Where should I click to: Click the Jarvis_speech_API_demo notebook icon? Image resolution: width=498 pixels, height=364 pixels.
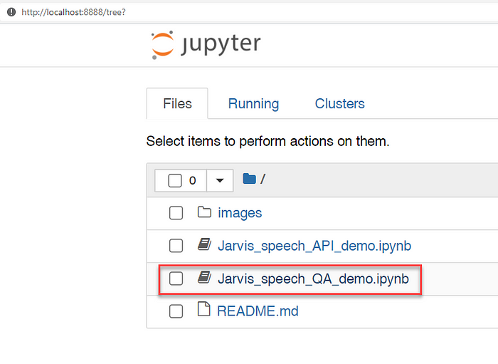click(204, 244)
